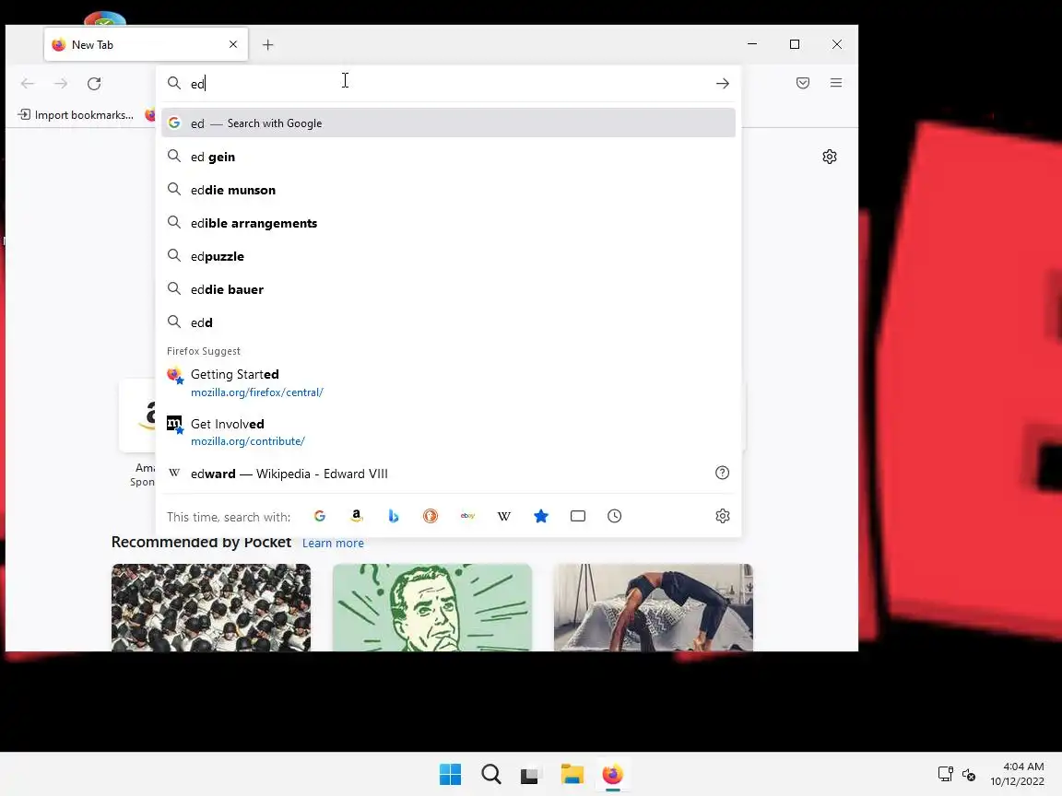The image size is (1062, 796).
Task: Search bookmarks with the star icon
Action: click(x=540, y=517)
